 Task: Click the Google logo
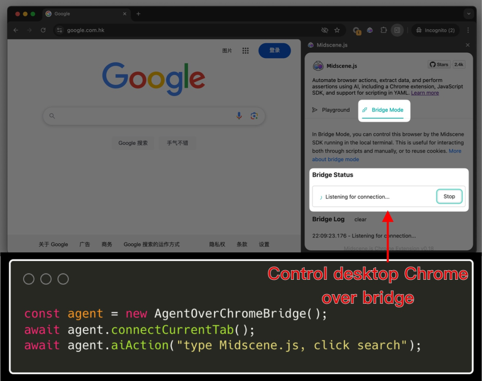click(154, 78)
